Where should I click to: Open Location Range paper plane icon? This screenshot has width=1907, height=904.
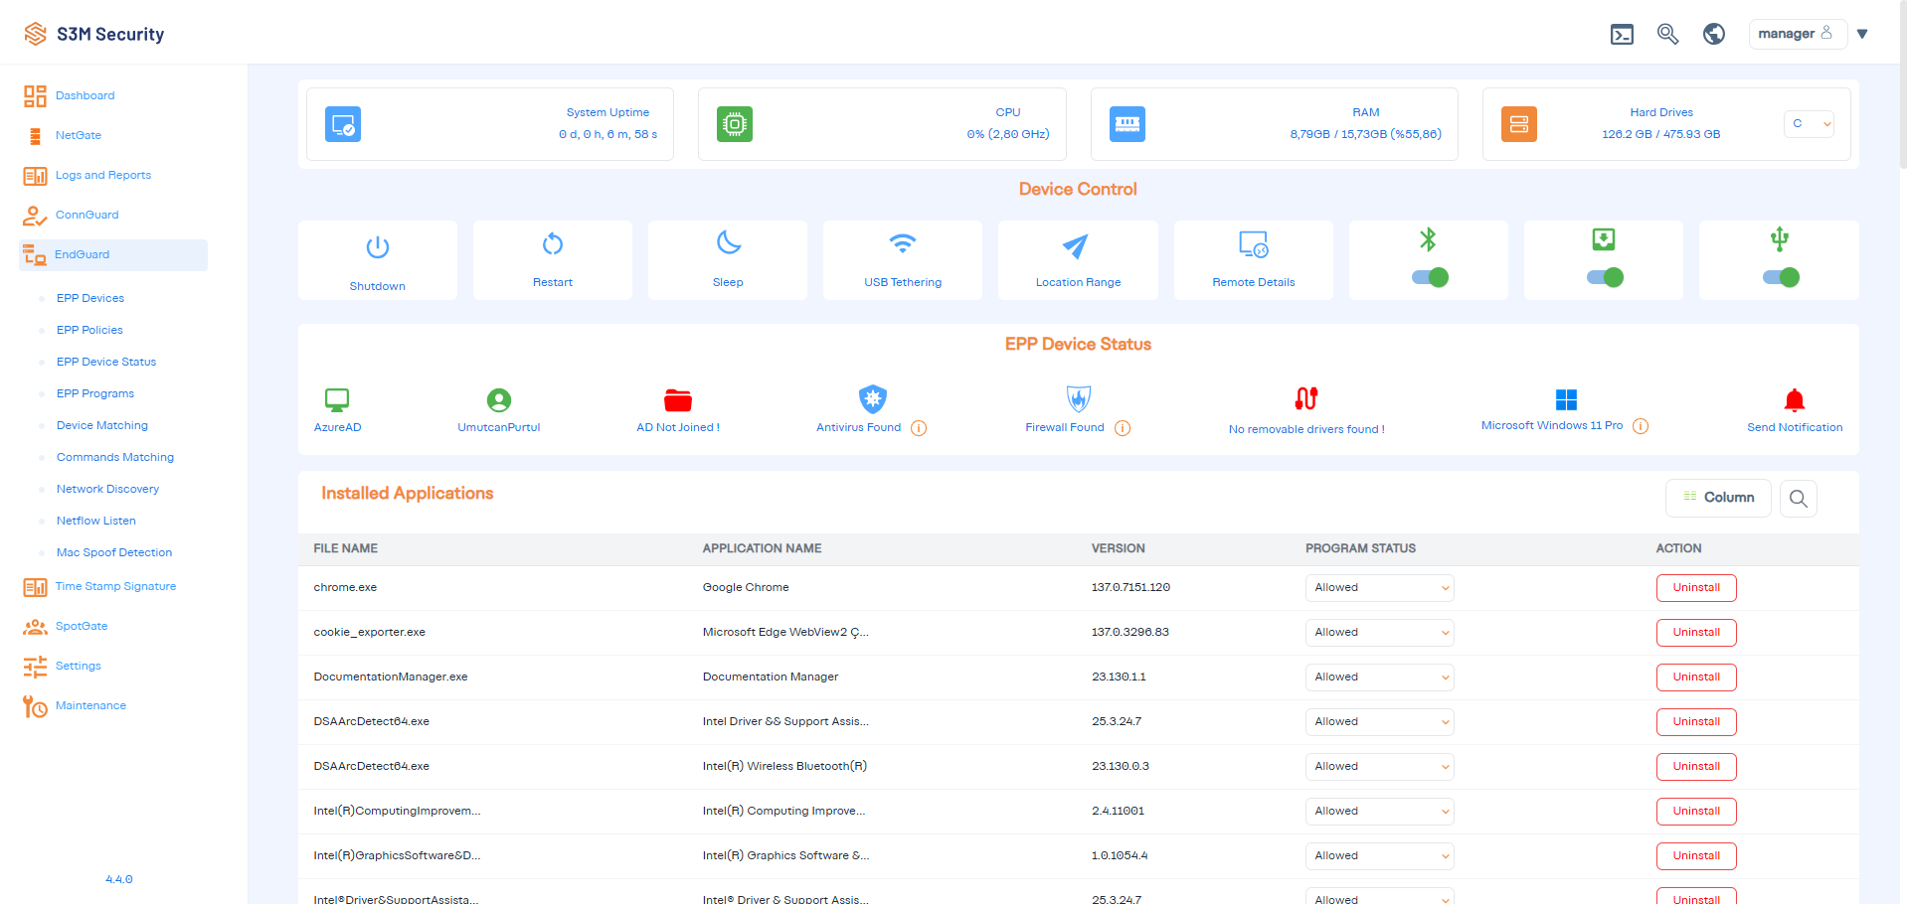1076,244
